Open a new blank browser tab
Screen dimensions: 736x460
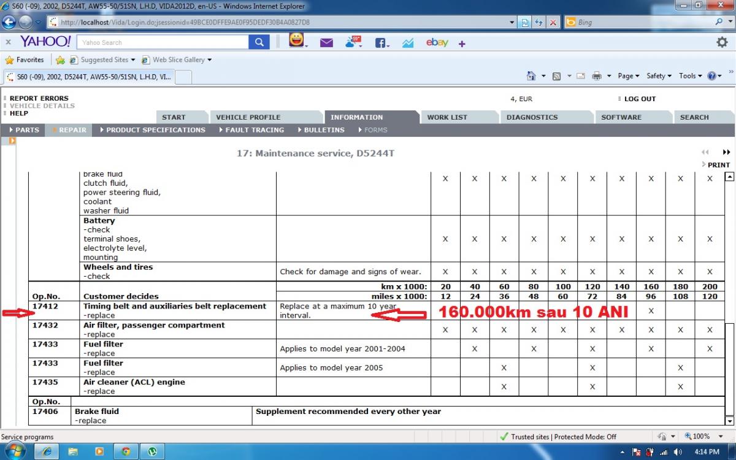pyautogui.click(x=184, y=77)
